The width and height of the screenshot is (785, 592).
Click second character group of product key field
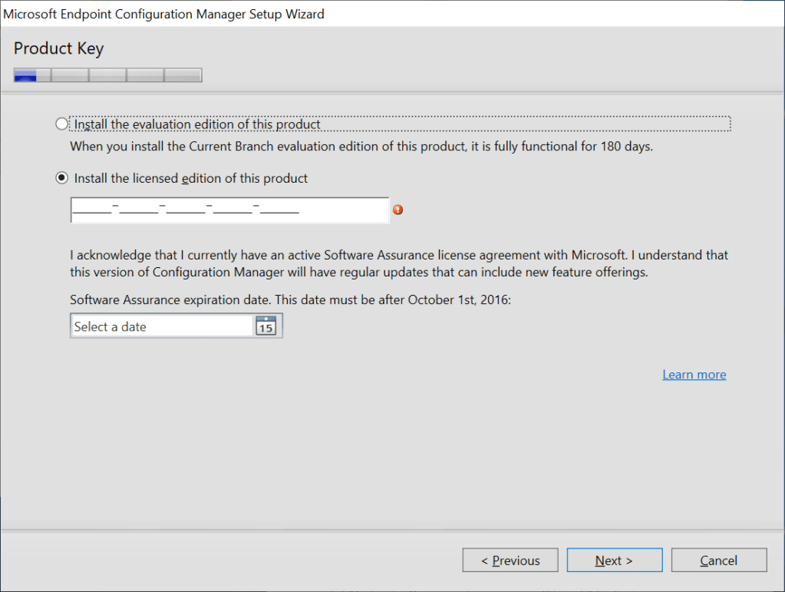139,210
